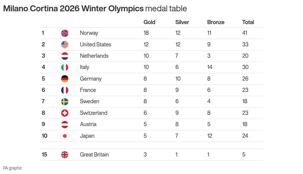This screenshot has height=174, width=303.
Task: Click Norway's total of 41
Action: click(x=245, y=33)
